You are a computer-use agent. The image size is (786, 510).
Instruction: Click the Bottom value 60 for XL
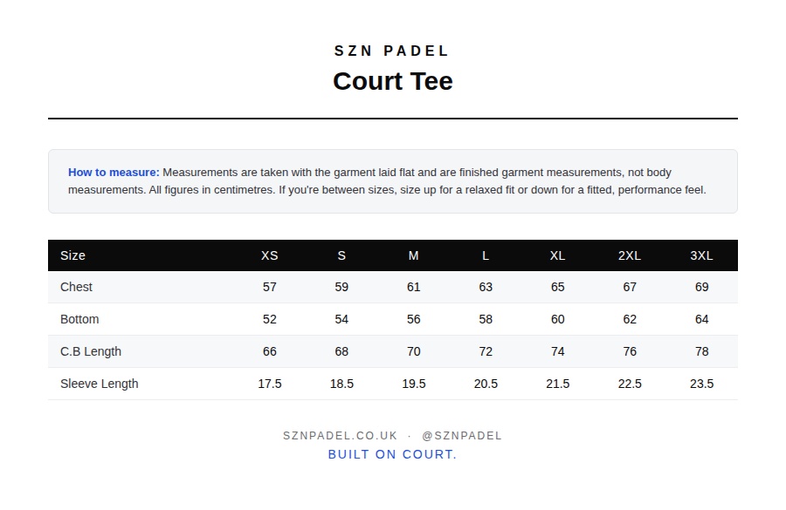pos(557,319)
